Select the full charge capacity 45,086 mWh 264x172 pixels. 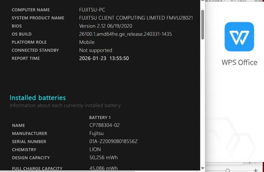coord(103,168)
